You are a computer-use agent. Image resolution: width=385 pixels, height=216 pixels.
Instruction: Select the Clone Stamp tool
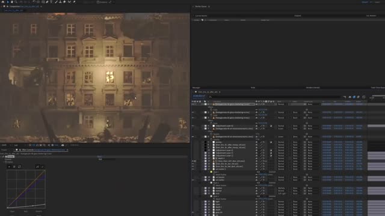(60, 2)
